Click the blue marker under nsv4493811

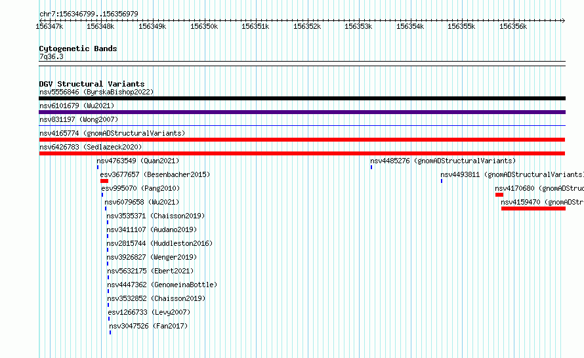[x=442, y=181]
